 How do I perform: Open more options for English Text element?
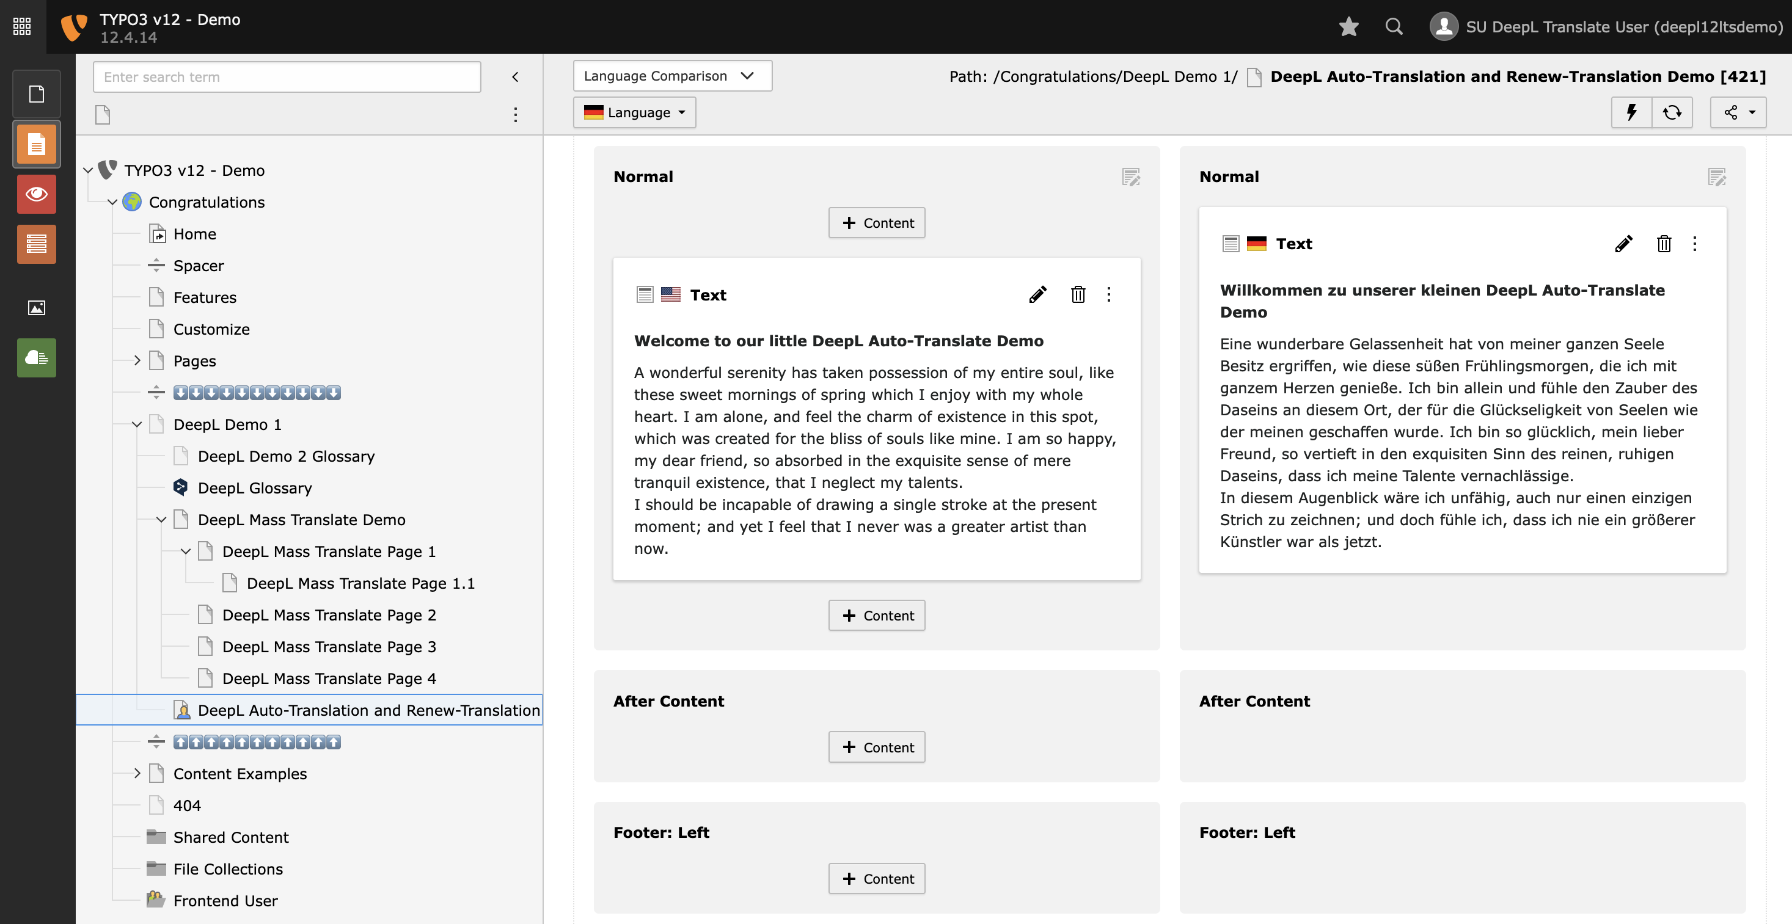[1109, 295]
